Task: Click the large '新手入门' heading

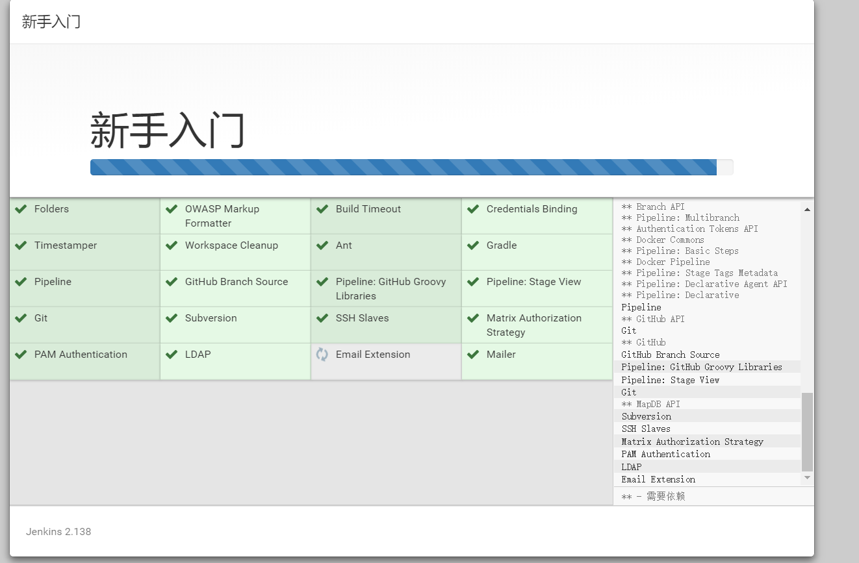Action: pos(168,130)
